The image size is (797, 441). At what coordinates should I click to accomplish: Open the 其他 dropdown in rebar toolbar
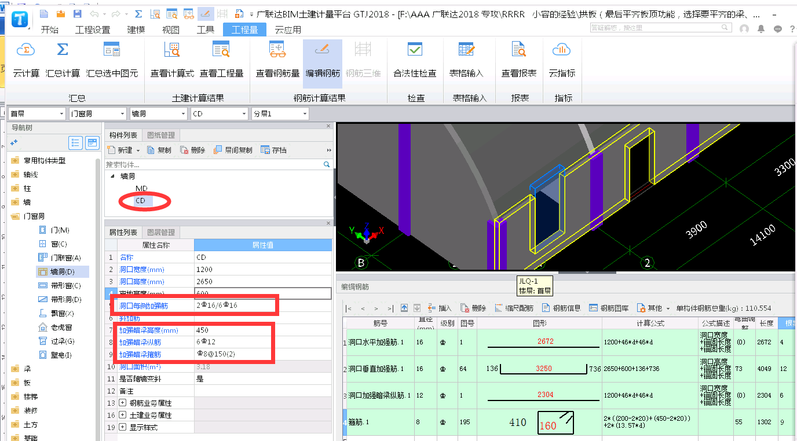(653, 308)
